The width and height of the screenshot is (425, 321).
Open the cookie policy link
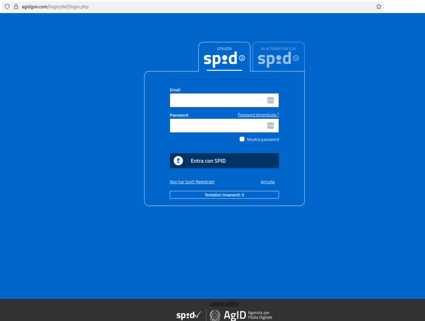point(224,304)
